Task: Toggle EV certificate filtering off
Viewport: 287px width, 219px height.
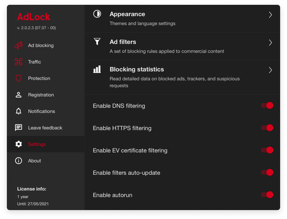Action: 267,150
